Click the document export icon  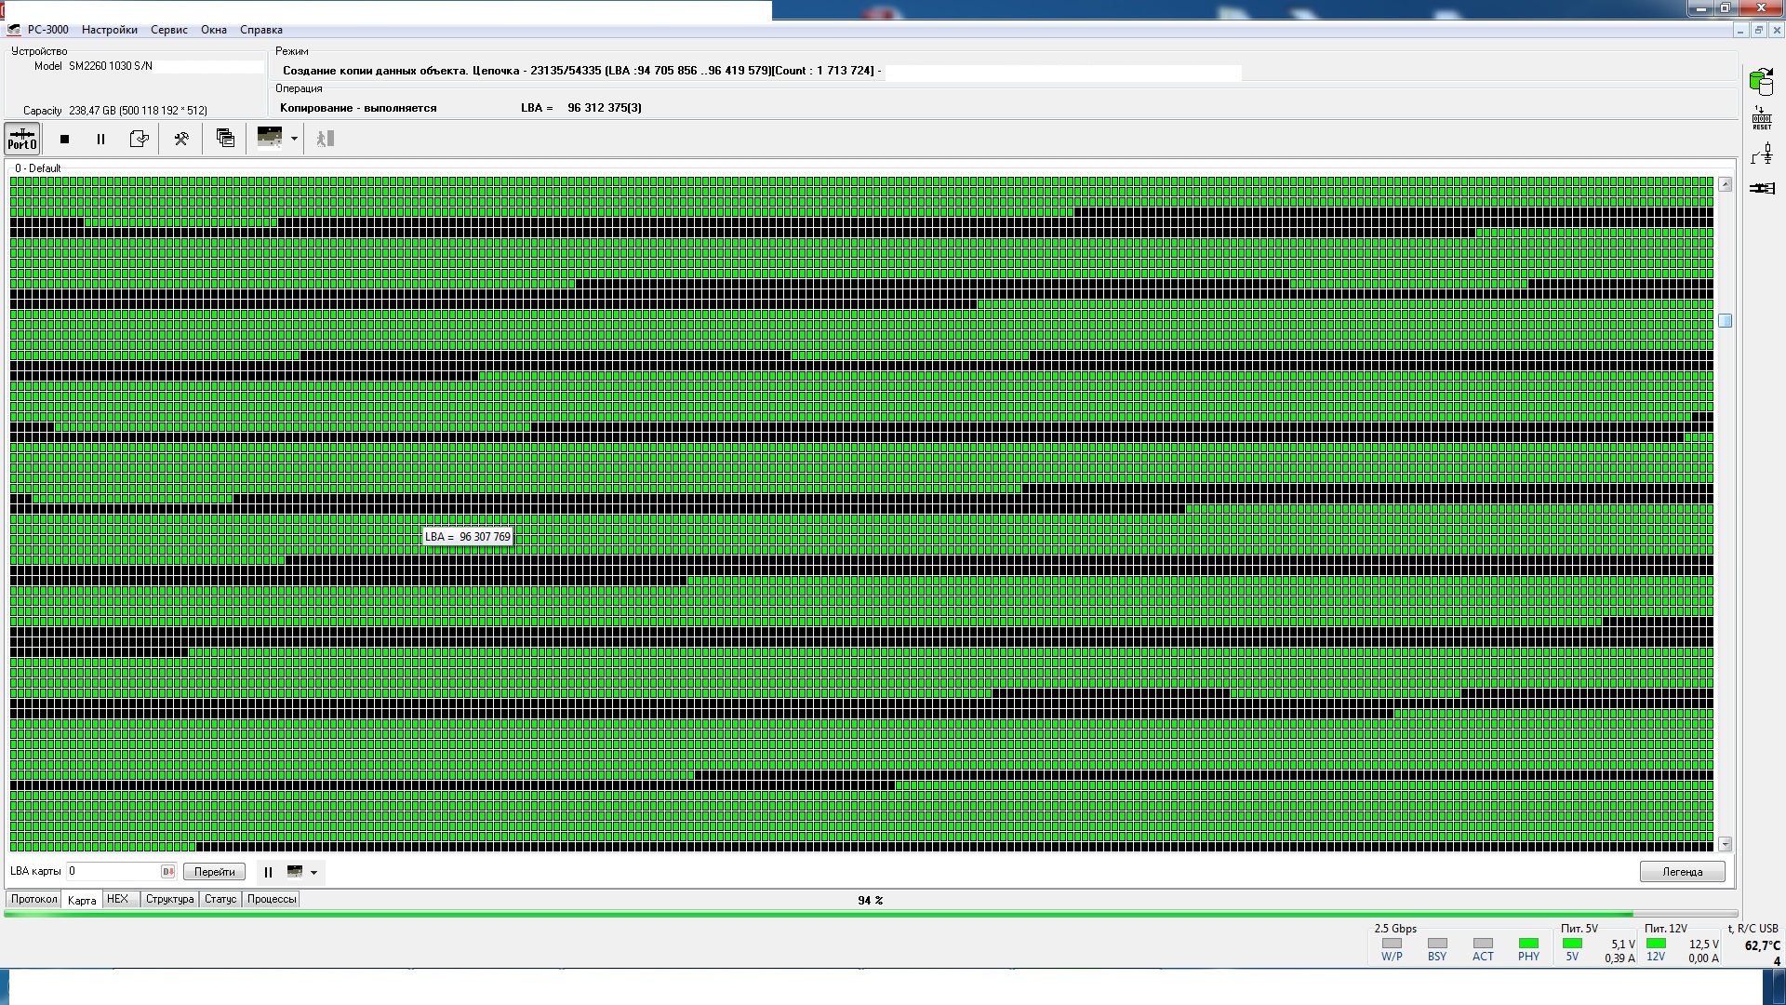tap(139, 139)
